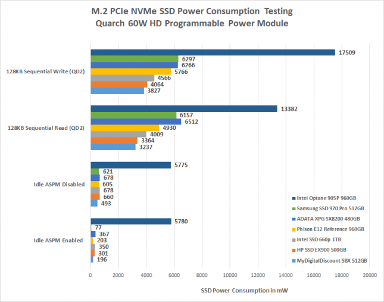Click the data label 77
This screenshot has height=302, width=384.
[x=98, y=228]
